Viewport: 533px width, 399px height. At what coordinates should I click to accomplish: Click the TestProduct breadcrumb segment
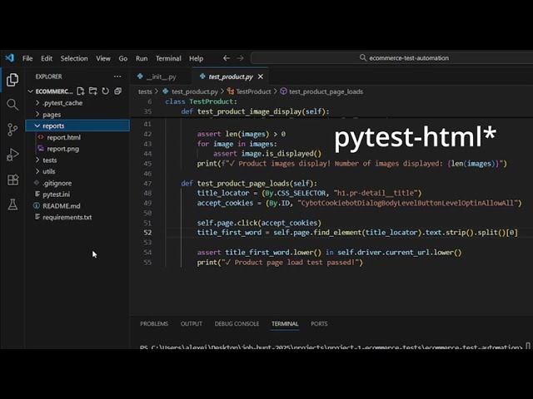253,91
